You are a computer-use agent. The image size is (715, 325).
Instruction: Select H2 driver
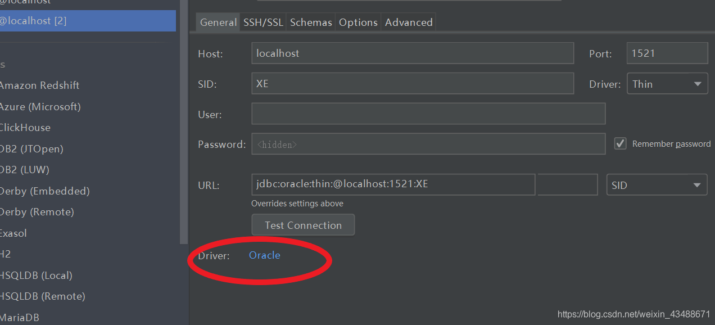click(x=6, y=254)
